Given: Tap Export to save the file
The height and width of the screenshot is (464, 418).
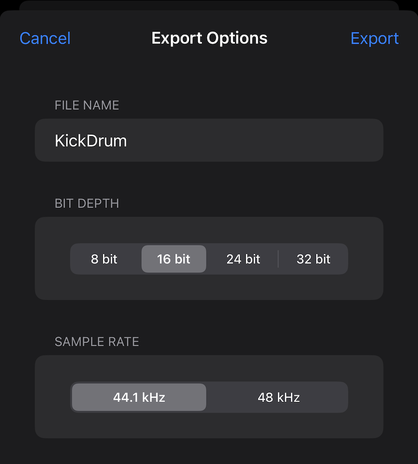Looking at the screenshot, I should click(x=374, y=38).
